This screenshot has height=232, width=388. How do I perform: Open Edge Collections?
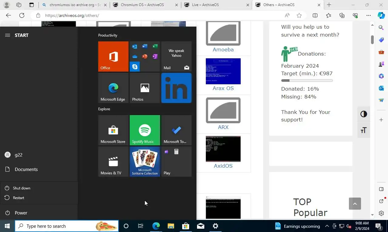click(x=342, y=15)
